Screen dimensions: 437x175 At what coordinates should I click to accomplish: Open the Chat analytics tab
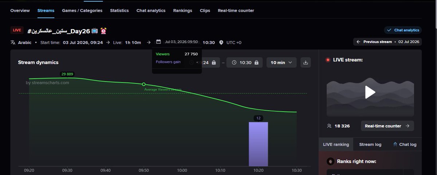151,11
